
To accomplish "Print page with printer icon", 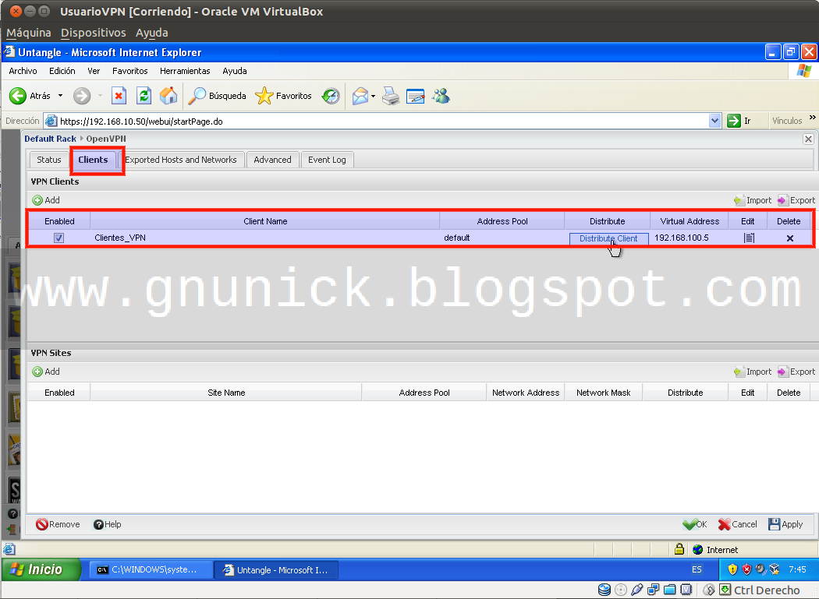I will point(390,96).
